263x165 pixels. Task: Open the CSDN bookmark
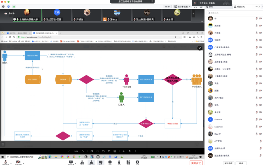(x=86, y=41)
